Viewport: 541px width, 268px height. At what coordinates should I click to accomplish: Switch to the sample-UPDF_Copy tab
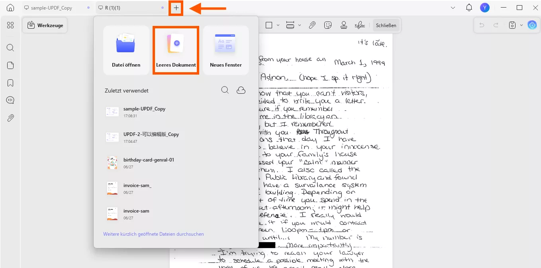[x=57, y=8]
